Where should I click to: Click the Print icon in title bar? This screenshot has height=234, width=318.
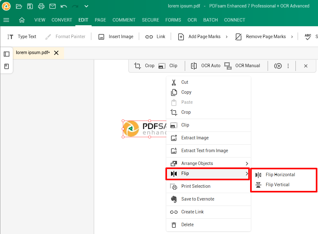41,6
